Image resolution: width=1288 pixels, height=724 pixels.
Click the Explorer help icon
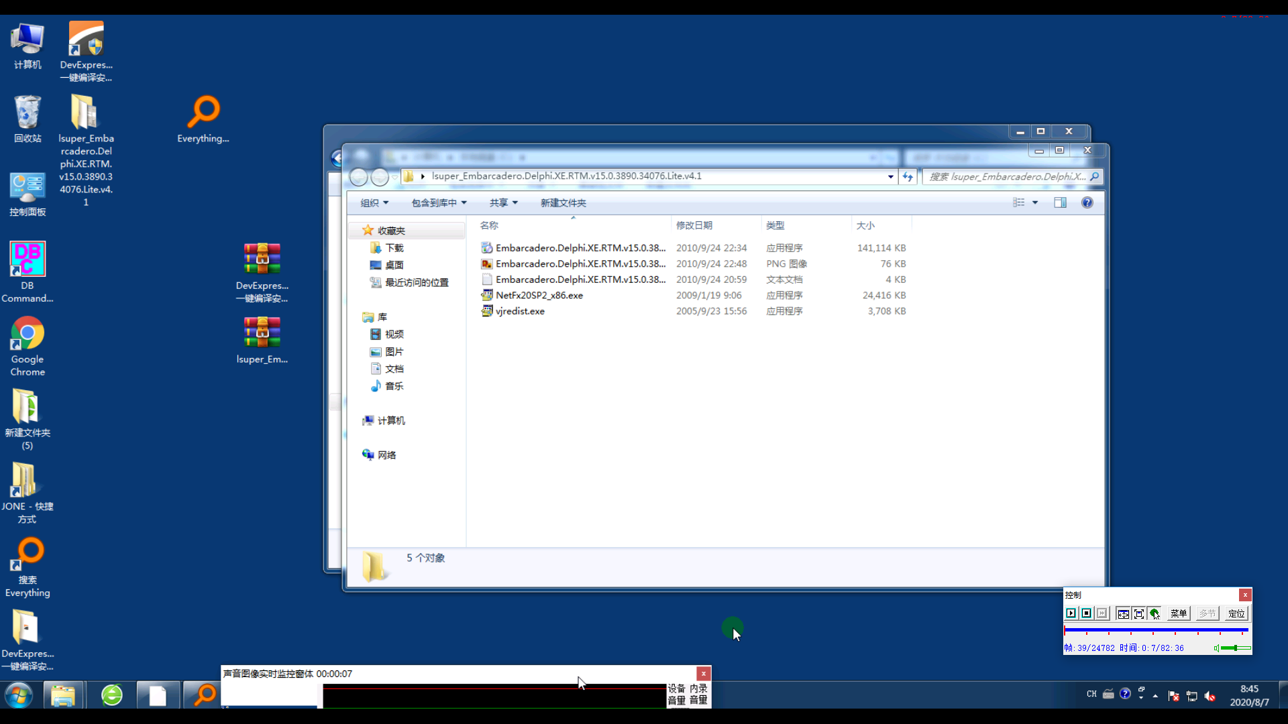pyautogui.click(x=1087, y=202)
